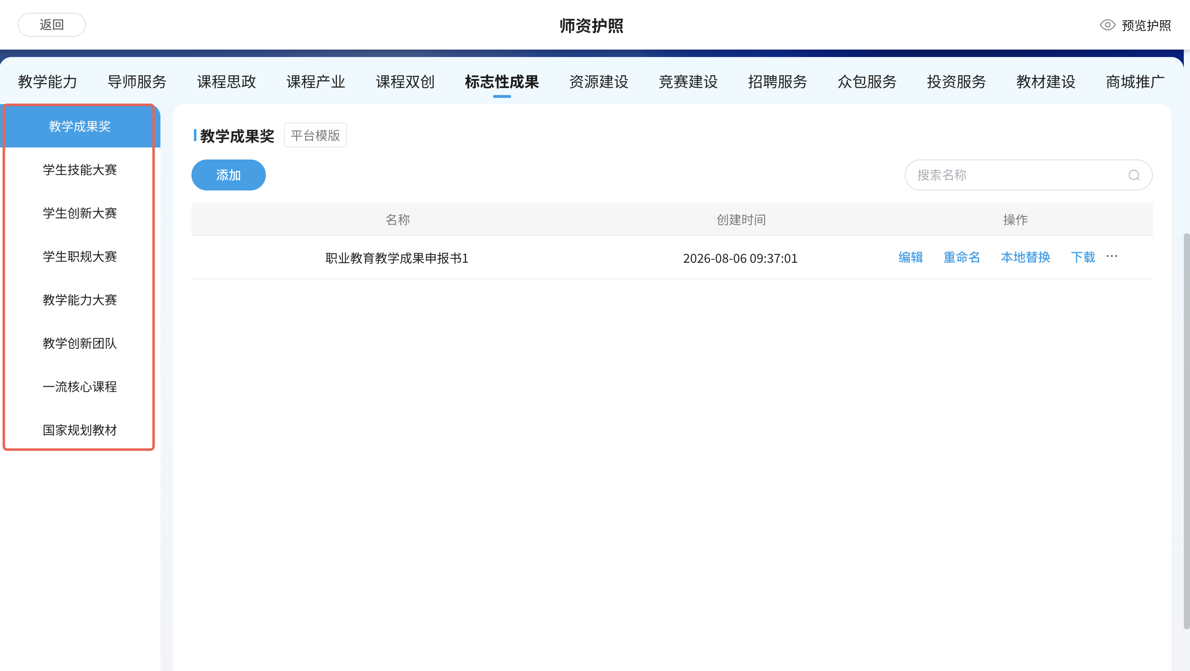Click the 操作 column header
This screenshot has height=671, width=1190.
point(1016,219)
